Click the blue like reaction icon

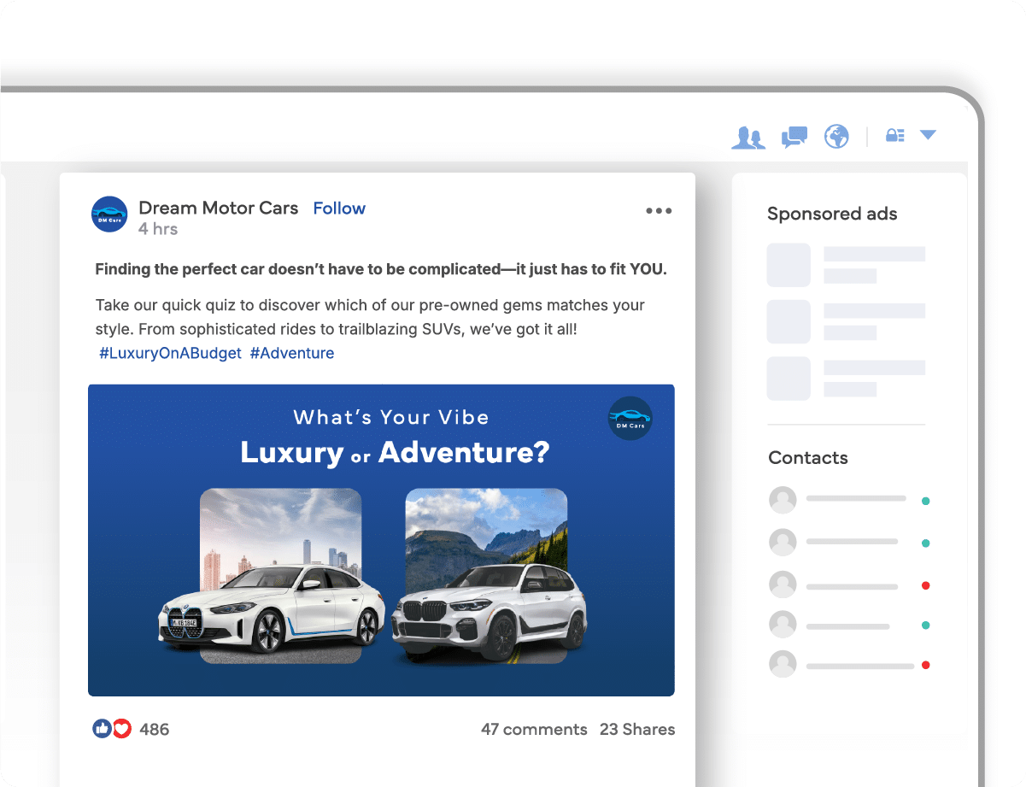(102, 729)
